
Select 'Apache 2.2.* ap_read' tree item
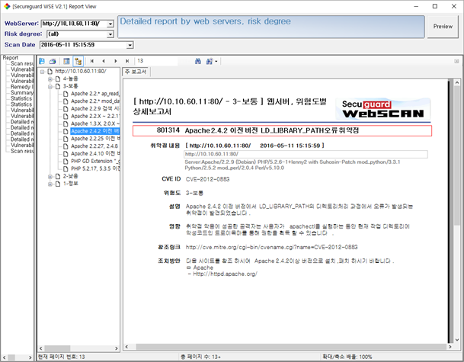(95, 94)
